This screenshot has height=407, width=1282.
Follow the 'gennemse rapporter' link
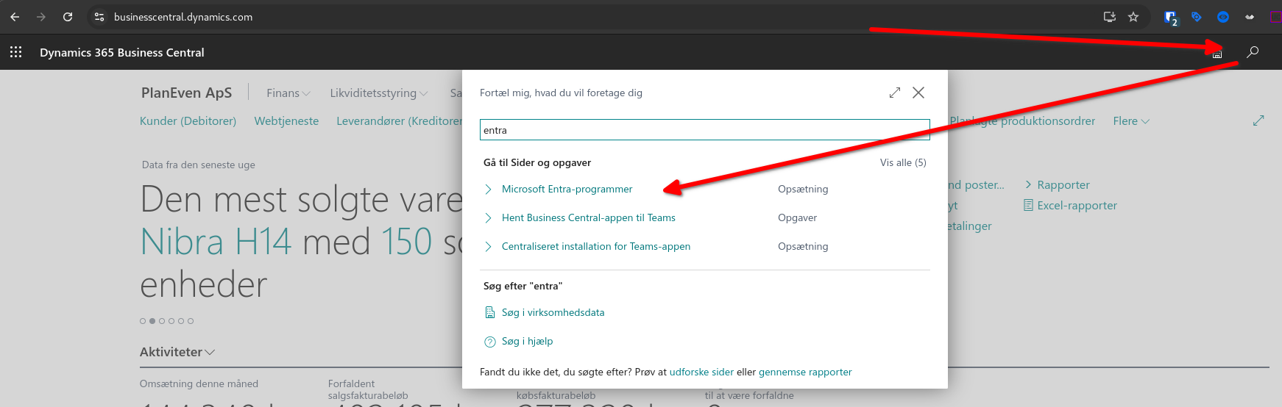(x=805, y=372)
